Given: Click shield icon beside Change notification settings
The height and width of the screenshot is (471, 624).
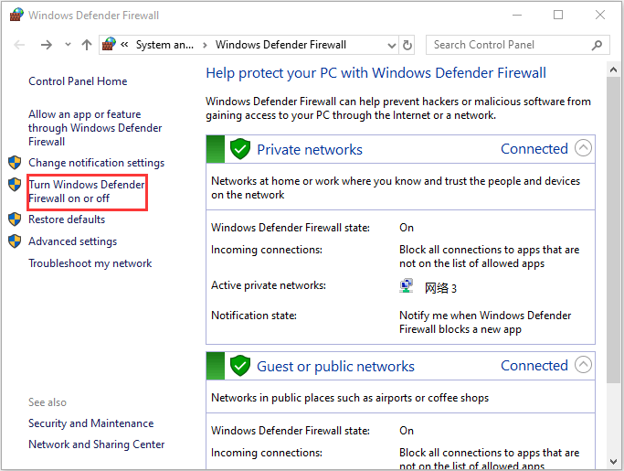Looking at the screenshot, I should [15, 163].
